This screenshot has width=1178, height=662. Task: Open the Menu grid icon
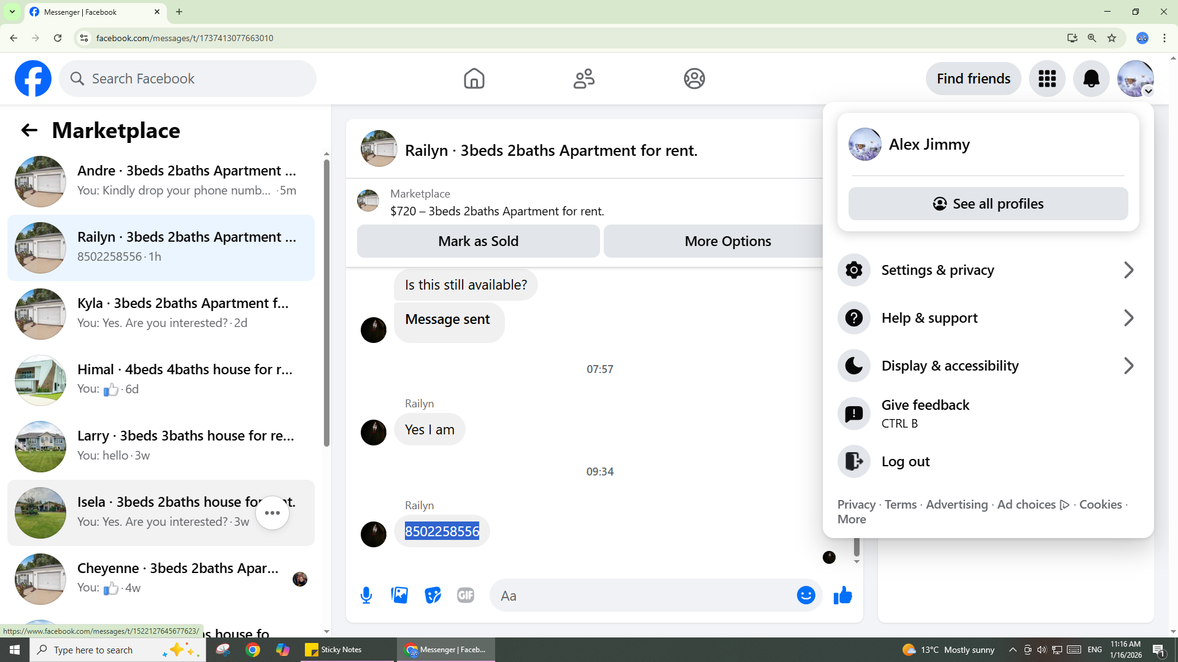coord(1047,79)
